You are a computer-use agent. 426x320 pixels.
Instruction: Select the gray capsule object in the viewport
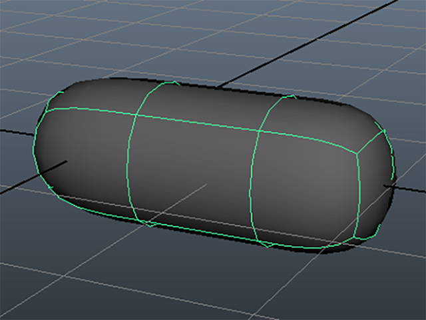[214, 165]
